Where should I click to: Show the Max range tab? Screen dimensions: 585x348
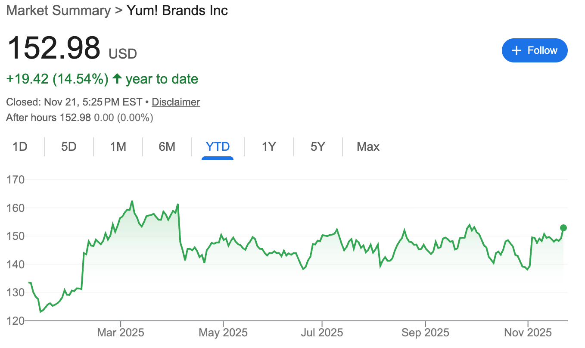point(368,147)
